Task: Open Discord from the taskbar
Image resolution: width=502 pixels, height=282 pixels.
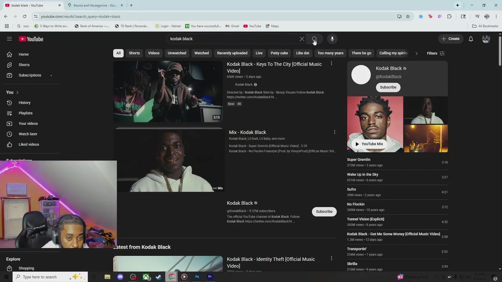Action: click(120, 277)
